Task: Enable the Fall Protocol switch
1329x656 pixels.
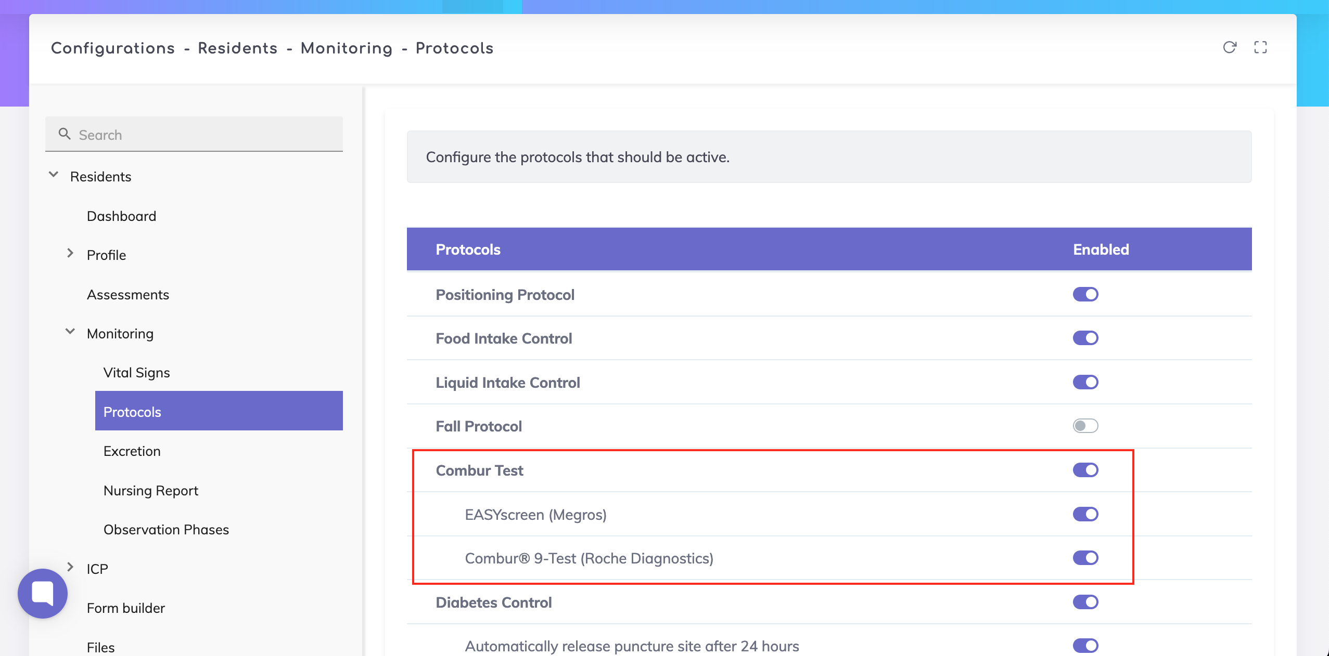Action: 1085,426
